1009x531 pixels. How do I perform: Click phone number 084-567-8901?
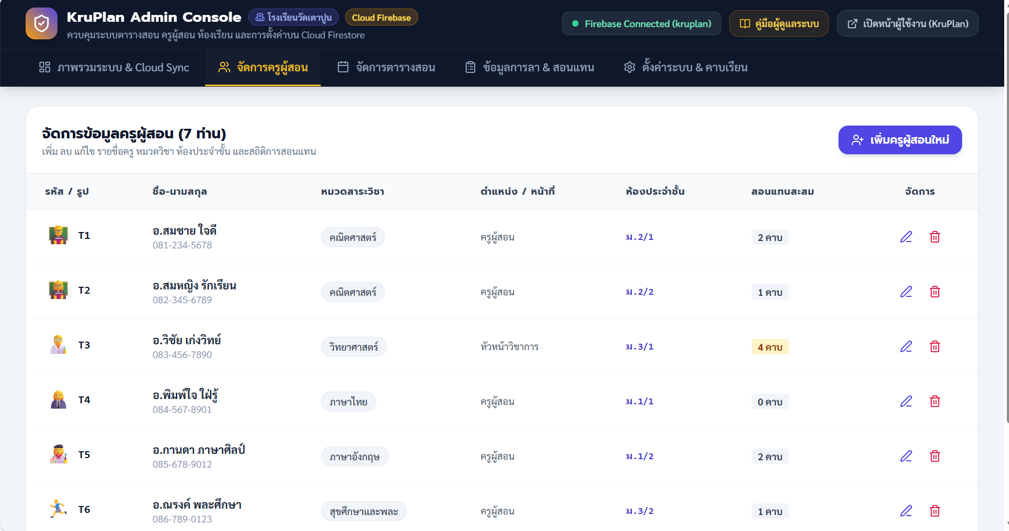(182, 410)
